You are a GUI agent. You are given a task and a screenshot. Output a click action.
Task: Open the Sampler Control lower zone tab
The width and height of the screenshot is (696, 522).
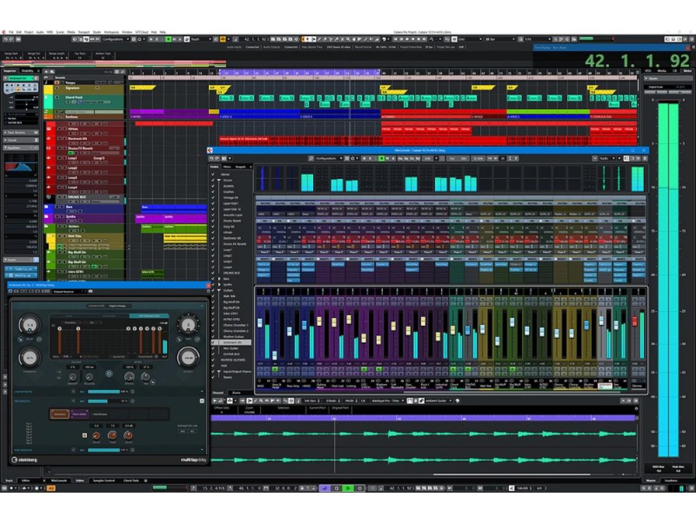pos(103,481)
